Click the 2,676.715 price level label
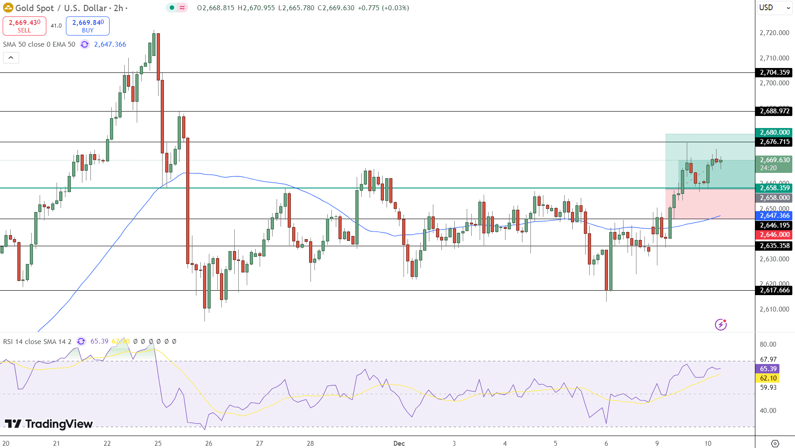795x448 pixels. 774,142
